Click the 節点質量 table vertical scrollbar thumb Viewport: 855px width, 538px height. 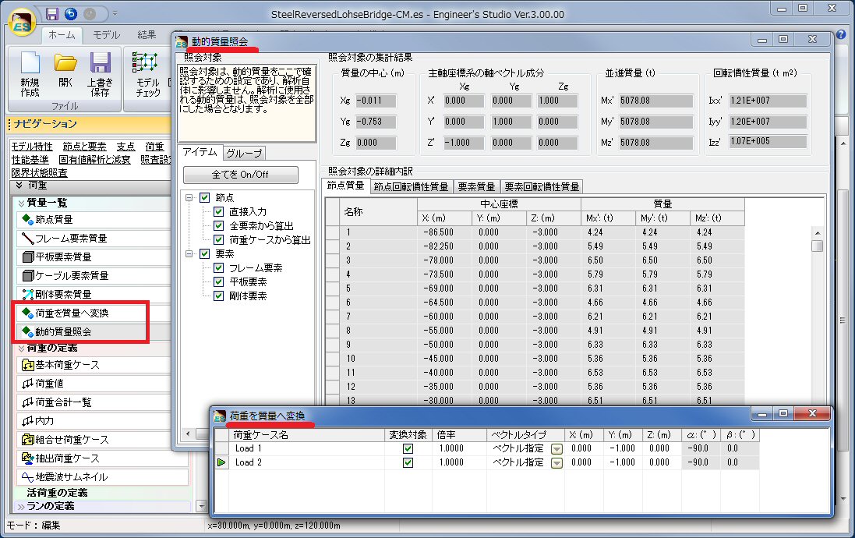[817, 246]
